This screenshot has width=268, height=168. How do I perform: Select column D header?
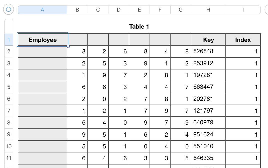(119, 10)
